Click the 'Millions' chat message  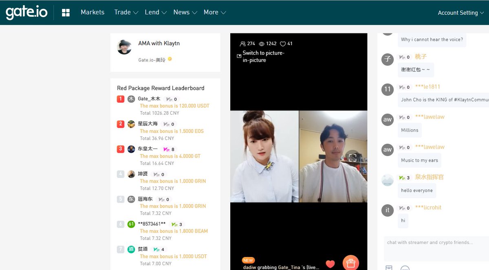pyautogui.click(x=410, y=130)
